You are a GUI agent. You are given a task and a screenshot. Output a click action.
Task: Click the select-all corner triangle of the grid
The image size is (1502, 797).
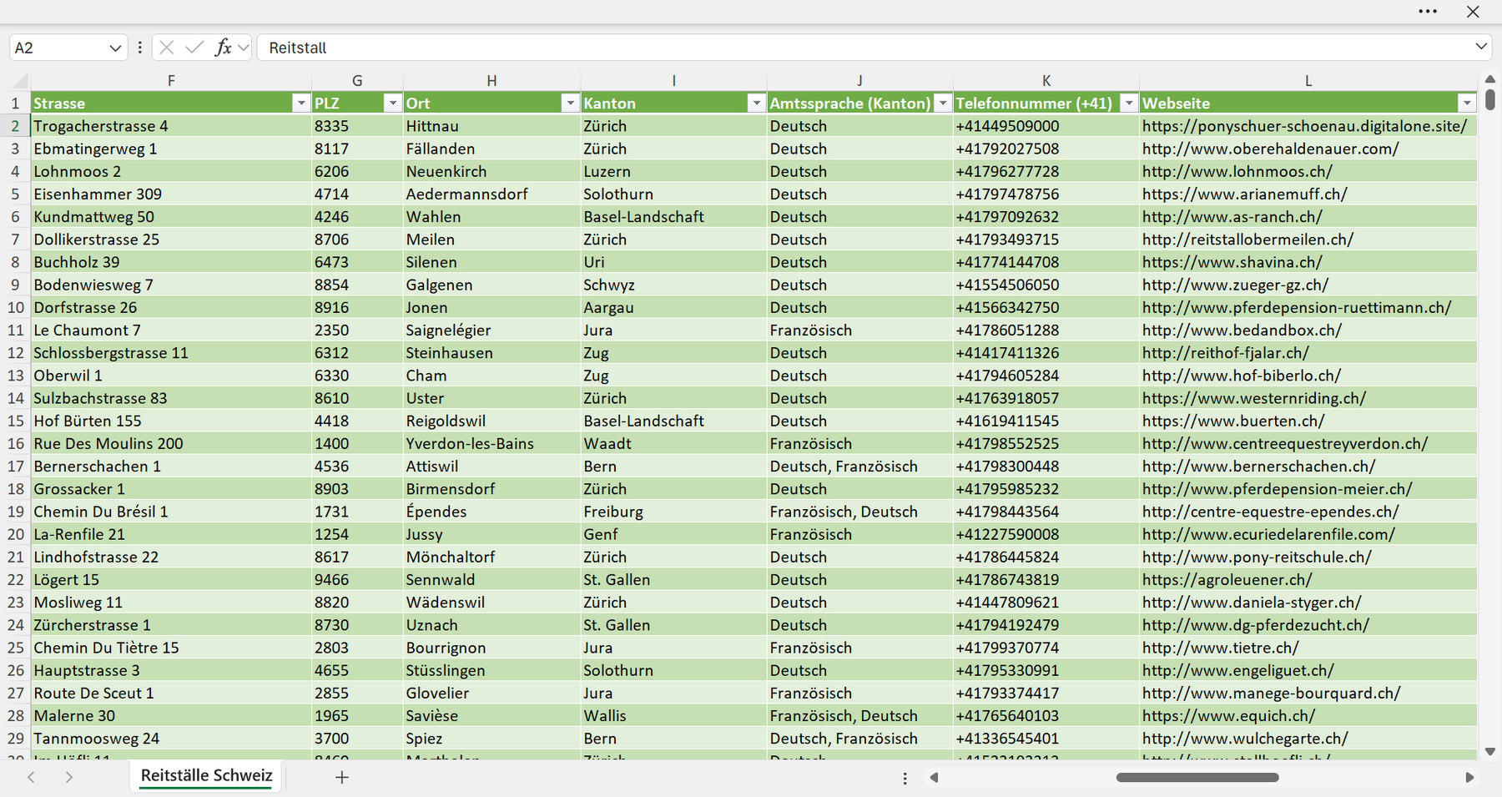[x=20, y=81]
